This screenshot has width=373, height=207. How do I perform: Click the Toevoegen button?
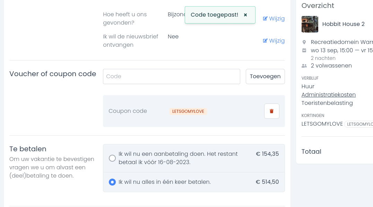[x=265, y=76]
